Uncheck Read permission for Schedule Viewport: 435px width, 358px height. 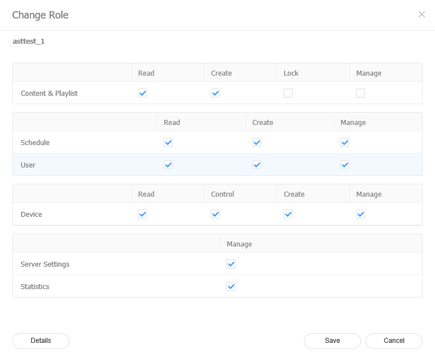[168, 143]
